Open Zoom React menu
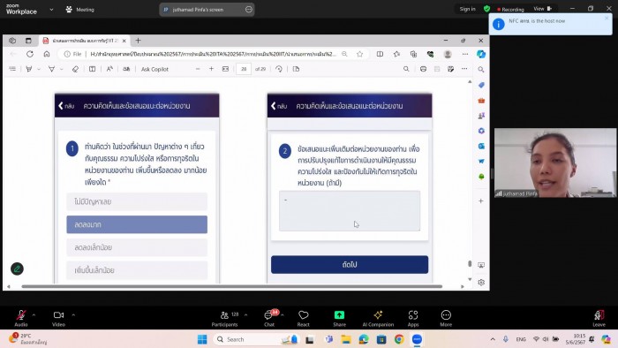 coord(303,318)
